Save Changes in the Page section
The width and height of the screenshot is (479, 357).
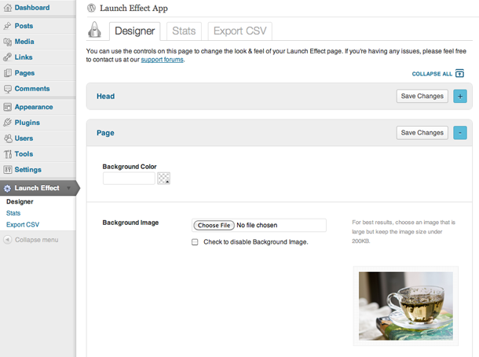click(x=422, y=133)
